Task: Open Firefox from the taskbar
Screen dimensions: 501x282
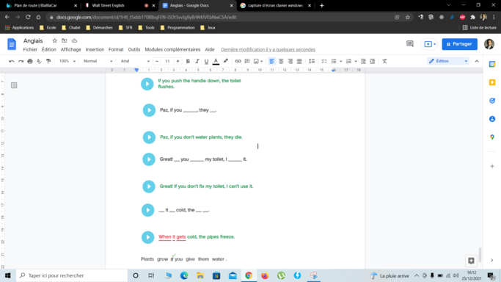Action: point(265,275)
